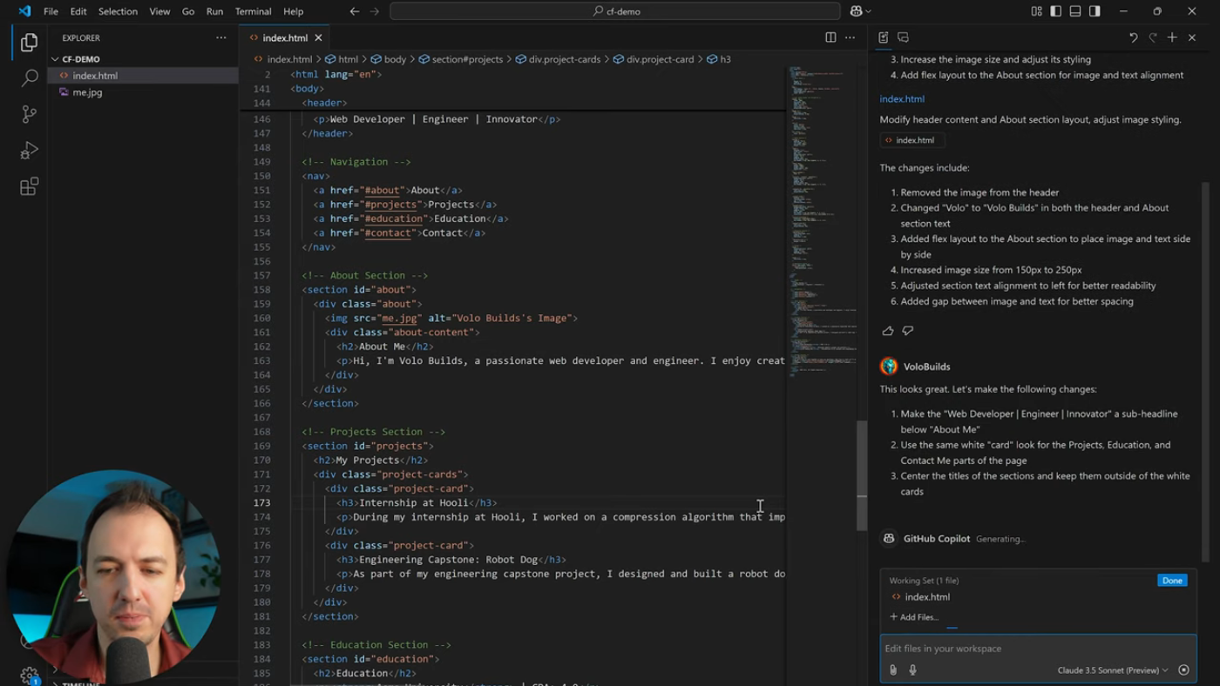Redo the last Copilot edit
The image size is (1220, 686).
point(1153,37)
